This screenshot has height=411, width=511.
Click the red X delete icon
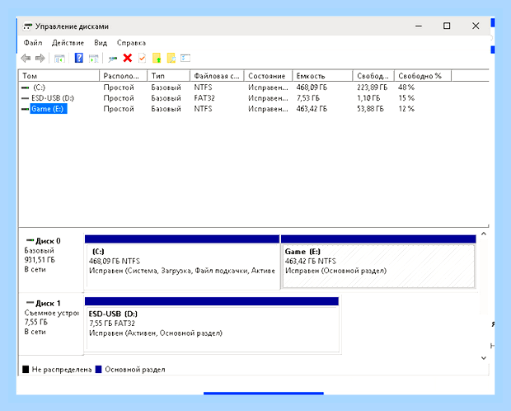pos(128,58)
